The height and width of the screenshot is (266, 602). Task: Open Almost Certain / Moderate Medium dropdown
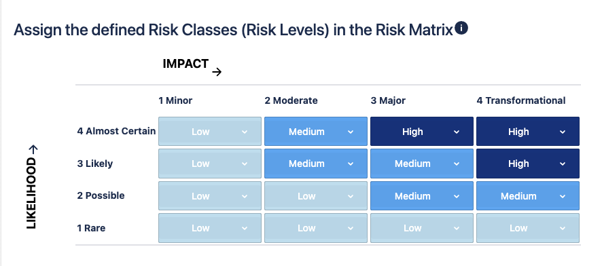click(x=316, y=132)
